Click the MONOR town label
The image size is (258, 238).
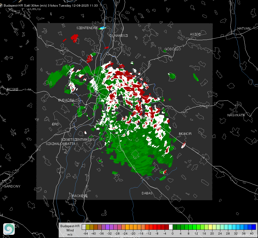tap(185, 134)
